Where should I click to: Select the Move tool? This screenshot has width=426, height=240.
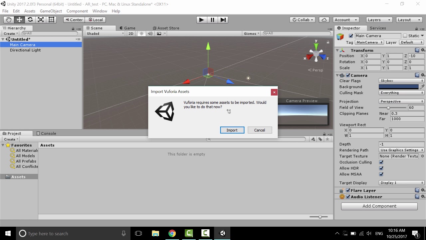[19, 20]
